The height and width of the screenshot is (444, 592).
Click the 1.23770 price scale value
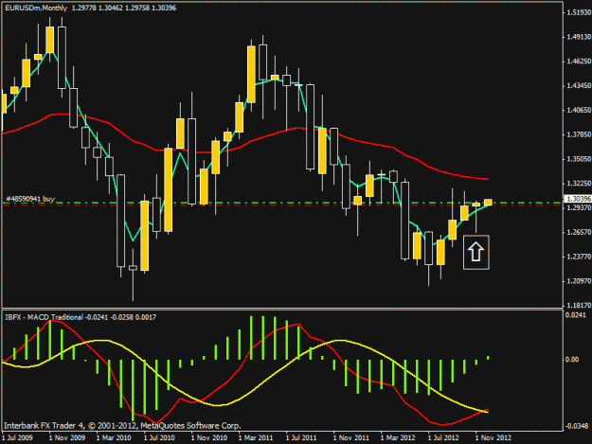pos(579,257)
